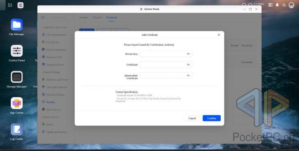Click the 'Format Specification' heading text
Viewport: 299px width, 151px height.
[x=126, y=92]
